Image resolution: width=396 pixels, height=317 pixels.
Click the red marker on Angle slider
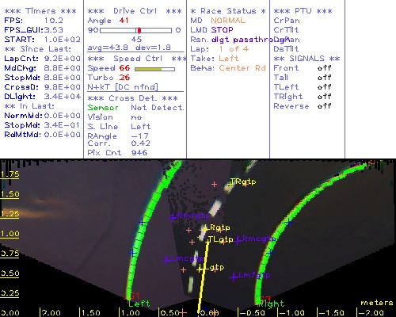coord(139,30)
